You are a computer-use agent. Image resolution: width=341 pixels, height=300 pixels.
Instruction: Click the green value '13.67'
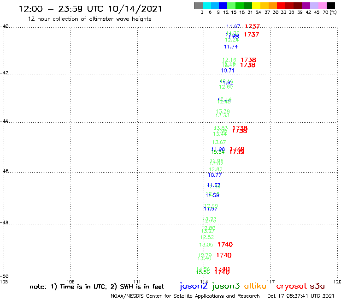click(x=219, y=142)
